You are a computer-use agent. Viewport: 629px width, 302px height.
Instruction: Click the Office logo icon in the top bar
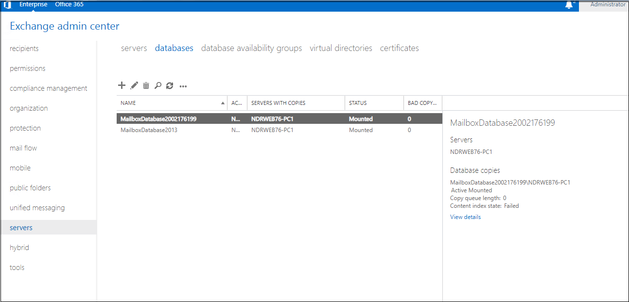(7, 5)
